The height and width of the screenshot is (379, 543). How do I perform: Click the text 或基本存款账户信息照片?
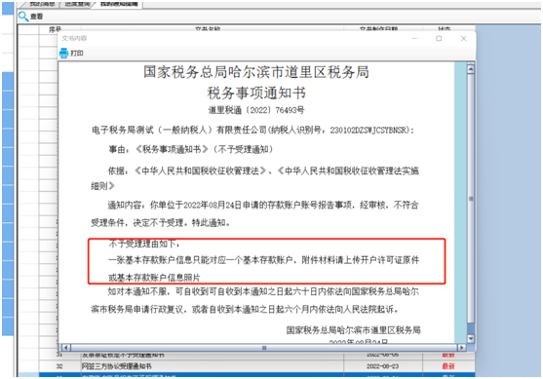[154, 278]
